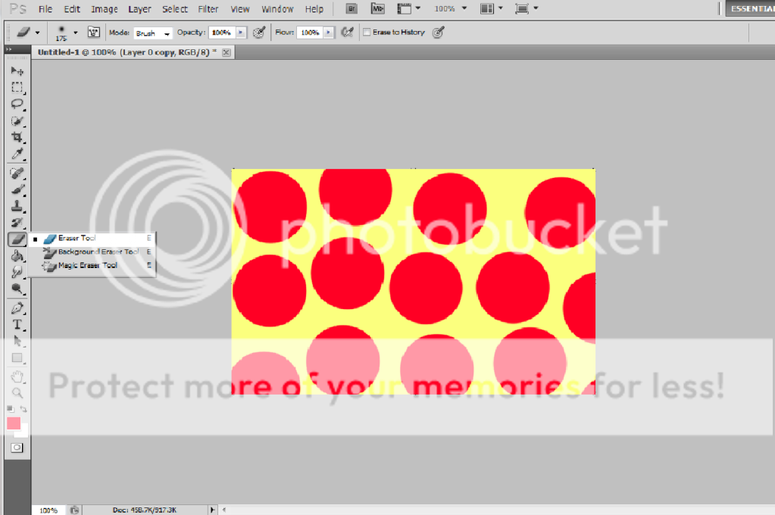
Task: Click the Essentials workspace button
Action: [750, 9]
